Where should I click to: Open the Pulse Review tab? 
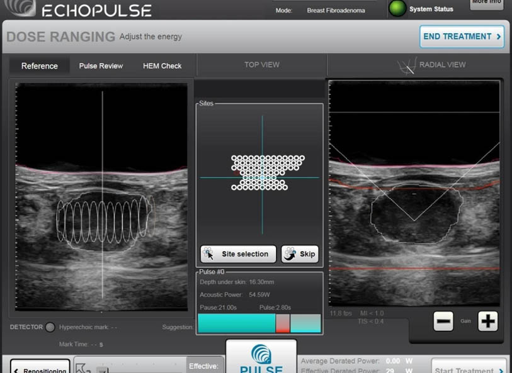(x=101, y=66)
